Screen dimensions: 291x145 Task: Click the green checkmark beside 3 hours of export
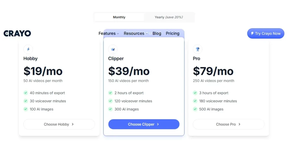point(195,93)
